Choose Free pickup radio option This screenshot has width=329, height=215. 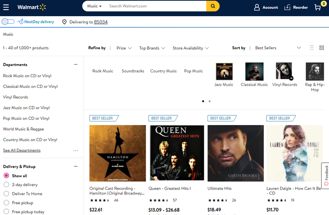click(x=7, y=203)
